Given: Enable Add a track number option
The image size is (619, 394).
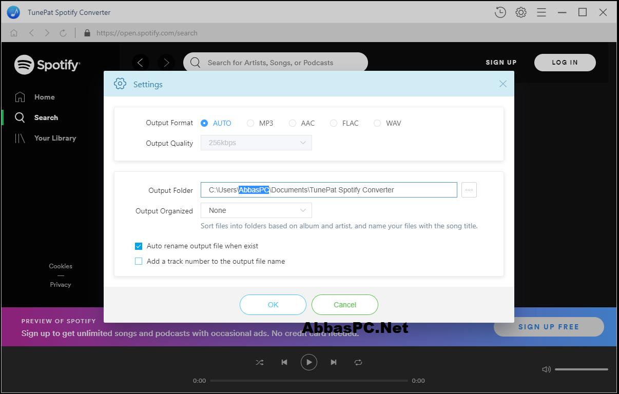Looking at the screenshot, I should click(139, 261).
